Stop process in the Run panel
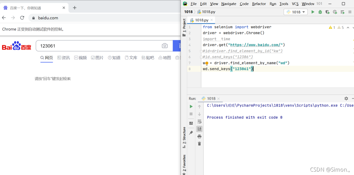 click(x=191, y=114)
